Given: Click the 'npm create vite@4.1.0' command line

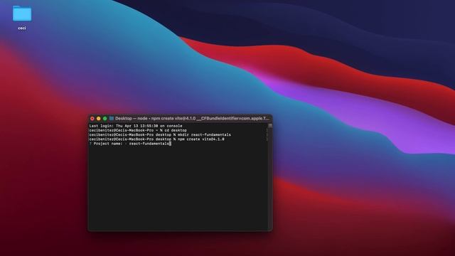Looking at the screenshot, I should click(156, 139).
